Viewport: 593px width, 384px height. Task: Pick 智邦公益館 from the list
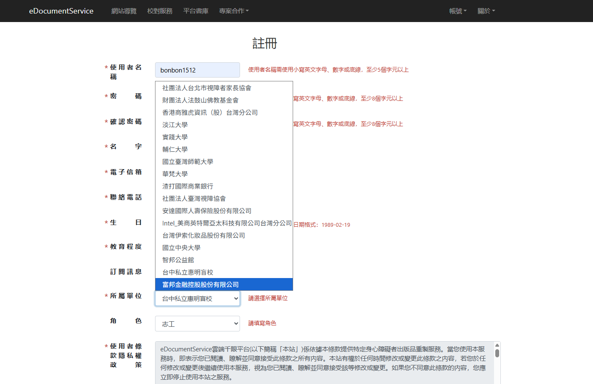click(x=224, y=260)
